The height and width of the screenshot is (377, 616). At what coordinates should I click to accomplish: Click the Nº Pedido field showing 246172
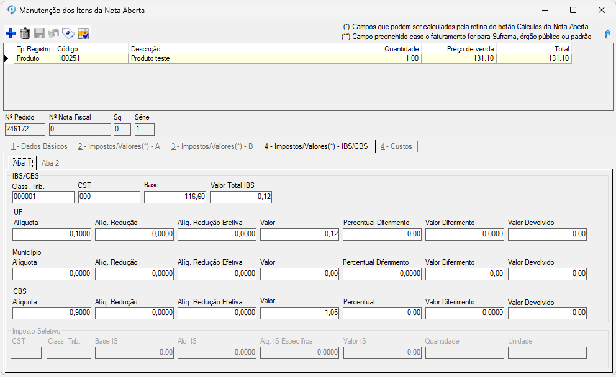(x=25, y=130)
